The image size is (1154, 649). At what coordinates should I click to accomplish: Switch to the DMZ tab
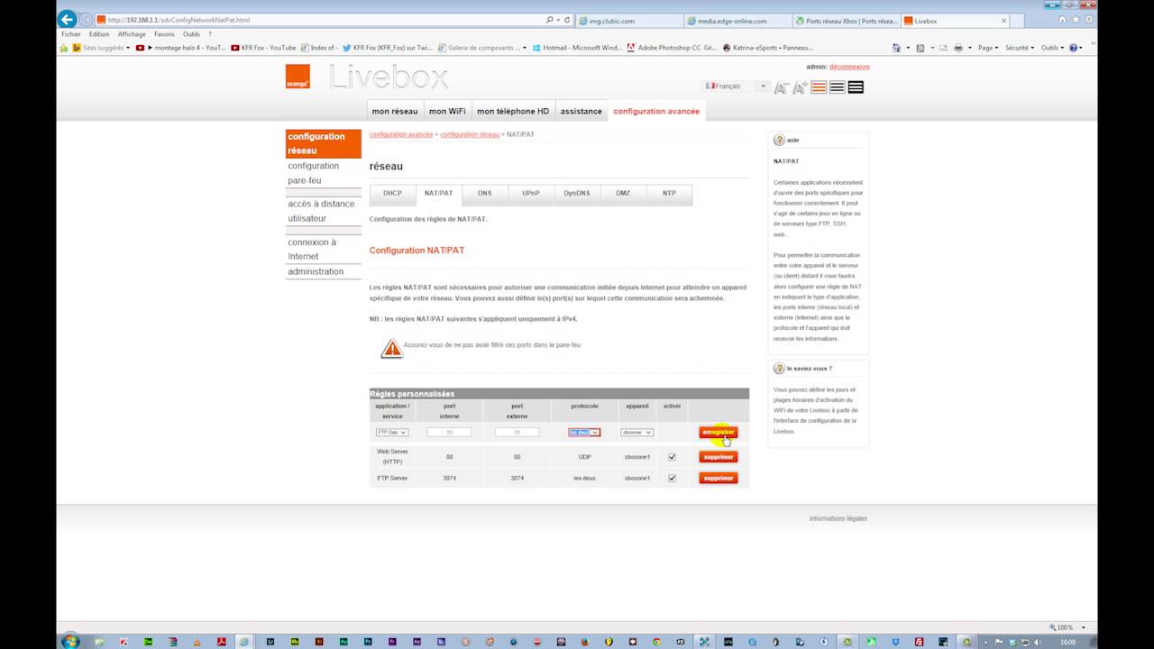(x=623, y=194)
